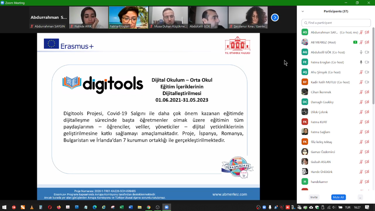Screen dimensions: 375x211
Task: Open TUR language input selector
Action: coord(348,207)
